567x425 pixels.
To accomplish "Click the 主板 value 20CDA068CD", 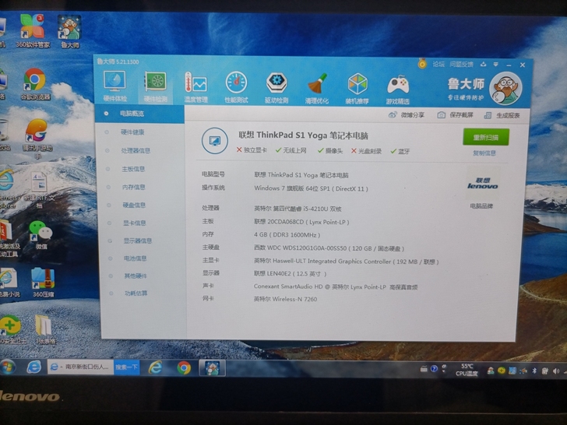I will tap(301, 222).
